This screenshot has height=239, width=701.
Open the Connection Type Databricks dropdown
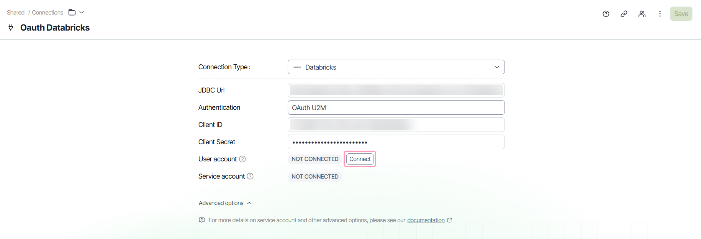tap(396, 67)
